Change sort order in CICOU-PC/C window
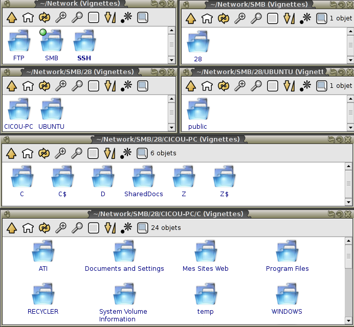The width and height of the screenshot is (354, 327). (x=110, y=228)
